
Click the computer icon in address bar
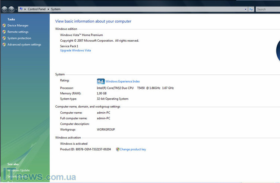[21, 9]
